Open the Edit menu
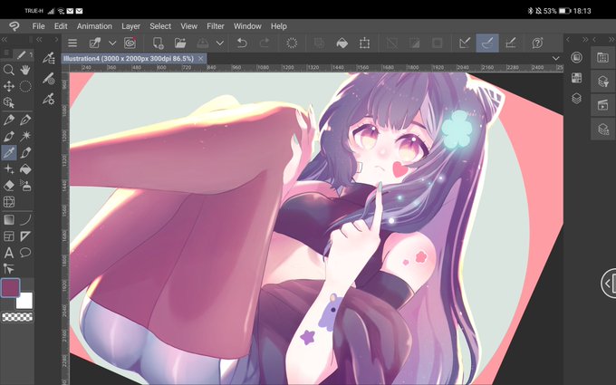616x385 pixels. point(61,26)
